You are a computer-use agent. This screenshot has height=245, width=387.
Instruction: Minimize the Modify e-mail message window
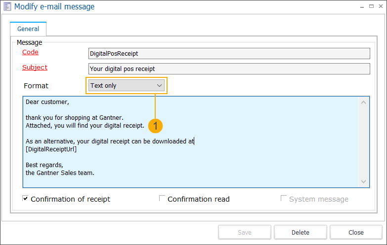pyautogui.click(x=362, y=6)
